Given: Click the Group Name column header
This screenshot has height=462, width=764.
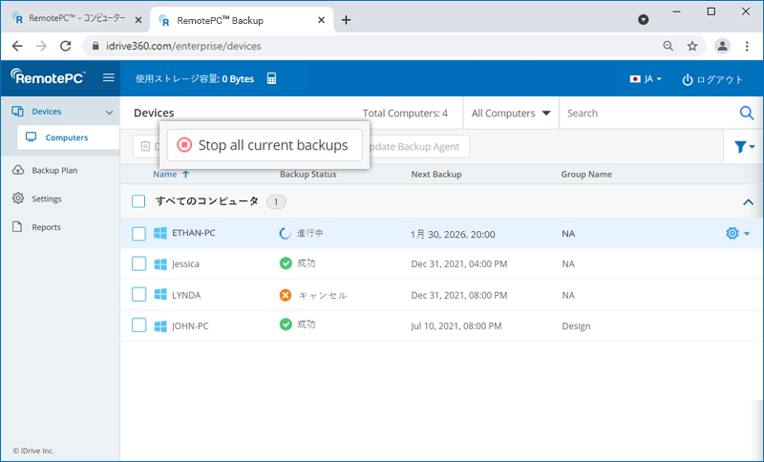Looking at the screenshot, I should pos(586,174).
